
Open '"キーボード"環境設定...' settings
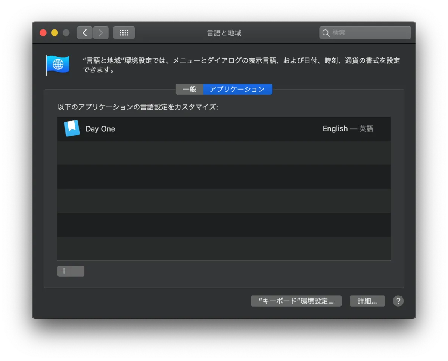(x=296, y=301)
